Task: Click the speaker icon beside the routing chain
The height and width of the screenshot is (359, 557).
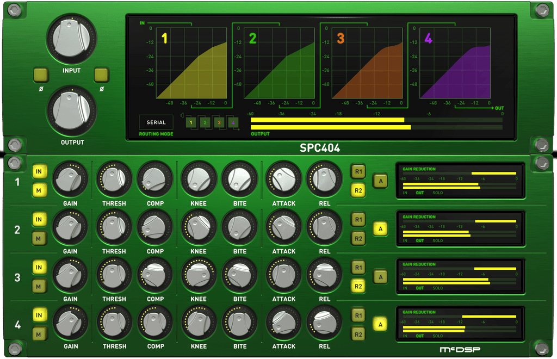Action: pyautogui.click(x=182, y=115)
